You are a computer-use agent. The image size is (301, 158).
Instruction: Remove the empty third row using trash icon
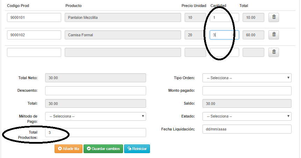[x=274, y=52]
